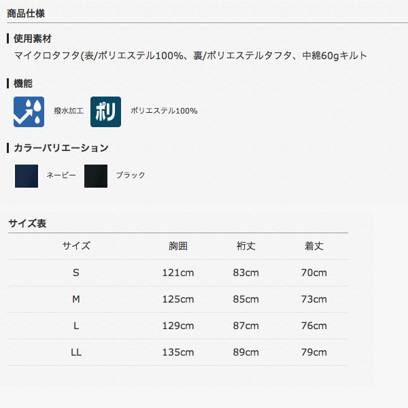Click the 85cm sleeve value

pos(246,299)
